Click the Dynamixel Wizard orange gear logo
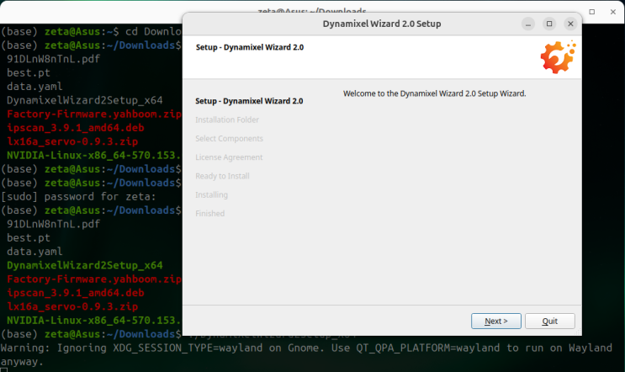Viewport: 625px width, 372px height. [x=558, y=57]
